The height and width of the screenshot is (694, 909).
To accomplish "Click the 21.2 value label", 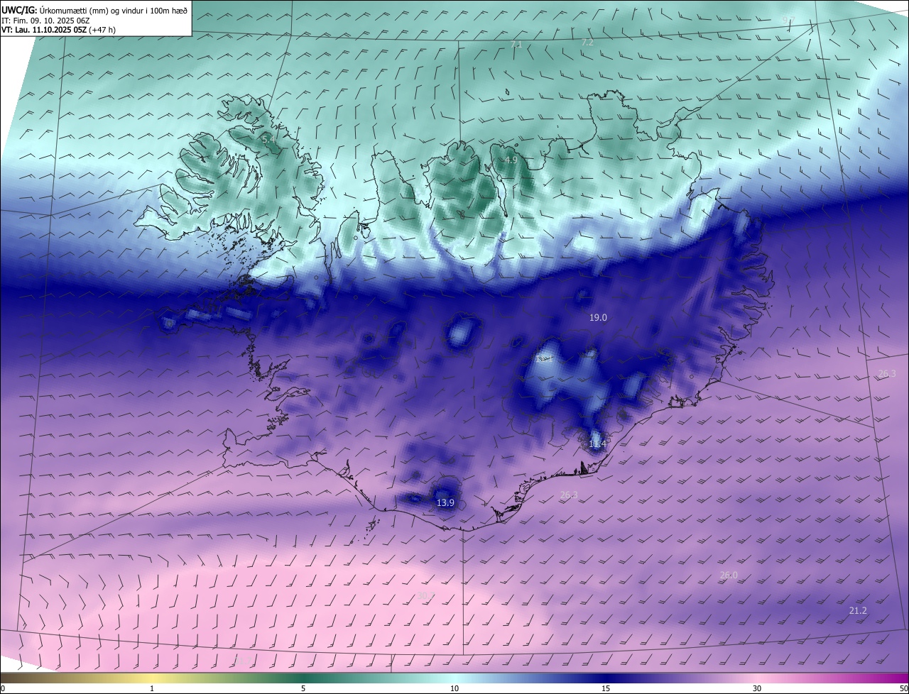I will pos(858,610).
